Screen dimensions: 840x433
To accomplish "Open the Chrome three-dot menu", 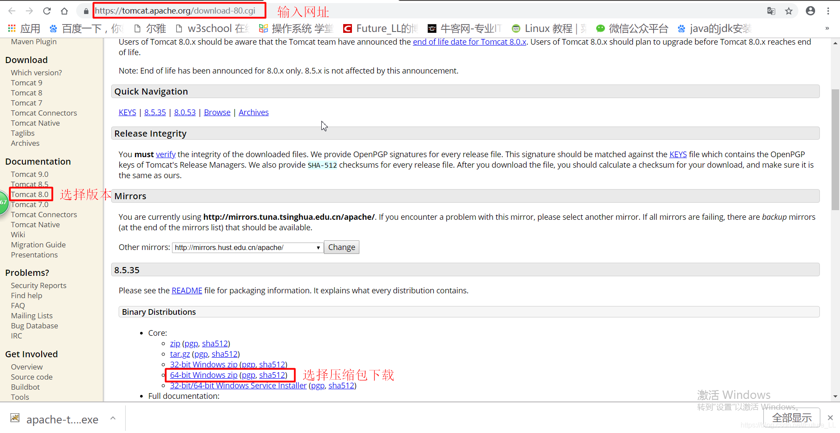I will click(828, 11).
